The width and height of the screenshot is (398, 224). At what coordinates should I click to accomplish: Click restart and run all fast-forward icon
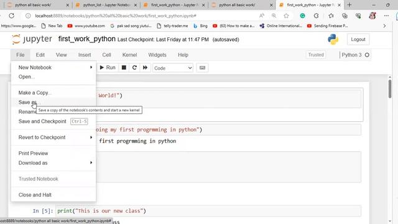pos(145,68)
